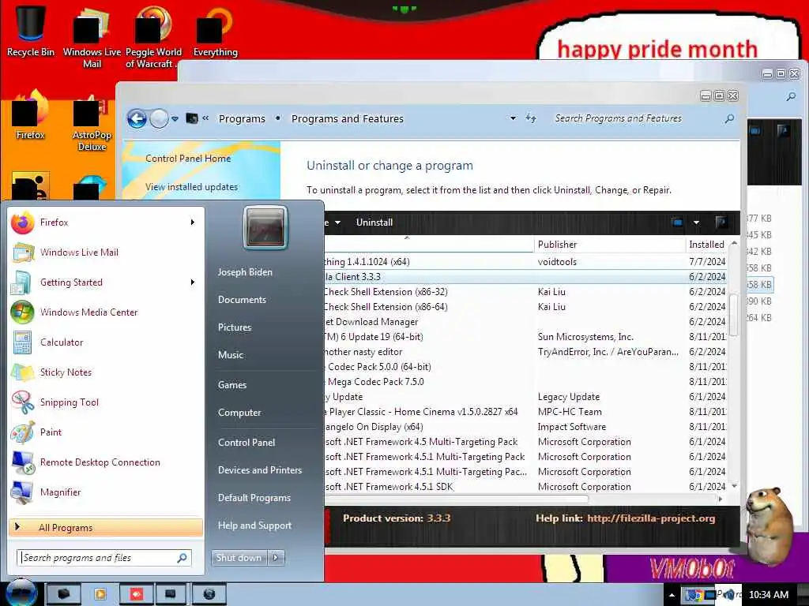
Task: Open view options dropdown arrow in toolbar
Action: click(696, 223)
